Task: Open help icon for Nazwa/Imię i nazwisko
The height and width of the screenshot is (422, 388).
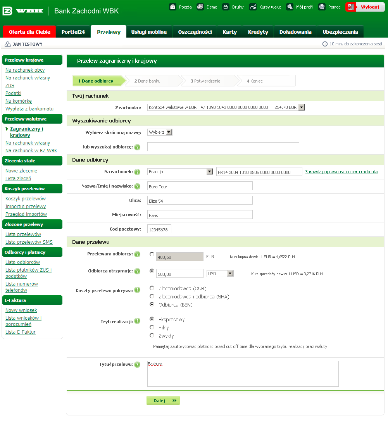Action: click(x=137, y=186)
